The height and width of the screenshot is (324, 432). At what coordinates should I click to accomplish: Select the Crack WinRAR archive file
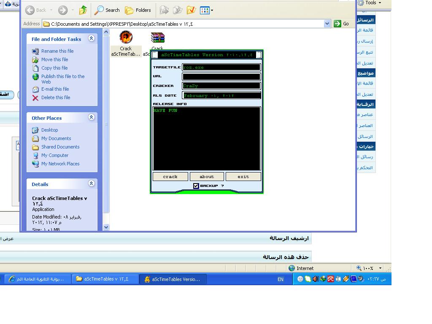point(157,38)
